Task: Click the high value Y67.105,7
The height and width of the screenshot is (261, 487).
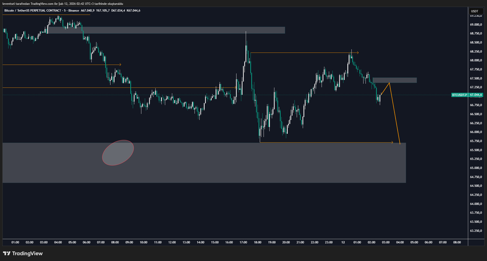Action: point(103,10)
